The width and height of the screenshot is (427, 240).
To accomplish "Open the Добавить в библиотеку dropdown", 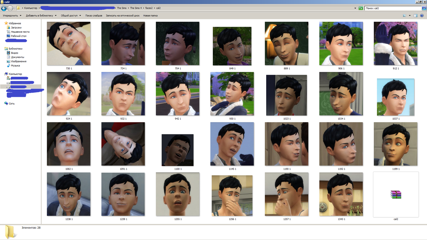I will point(41,16).
